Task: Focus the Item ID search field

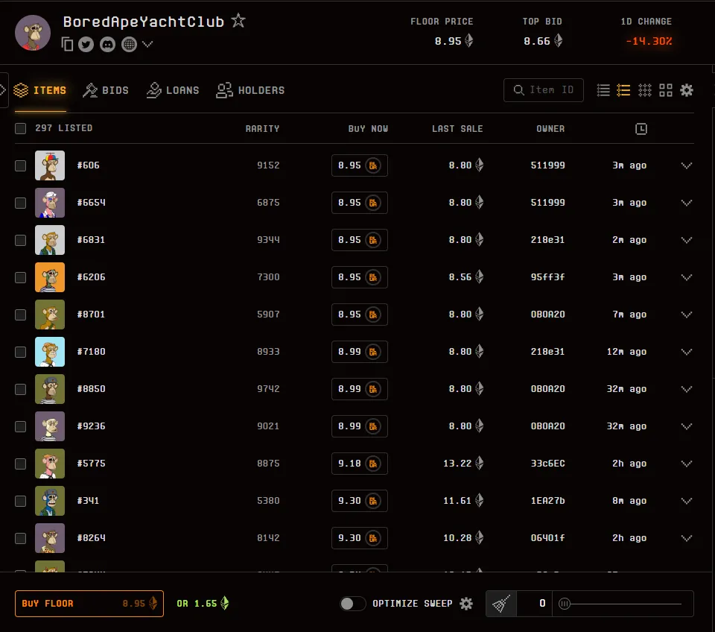Action: point(544,90)
